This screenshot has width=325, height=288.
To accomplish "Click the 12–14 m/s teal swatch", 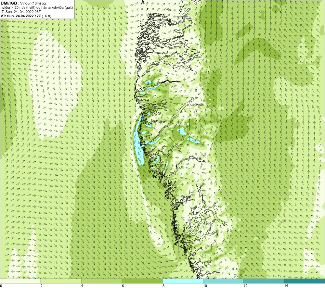I will coord(264,281).
